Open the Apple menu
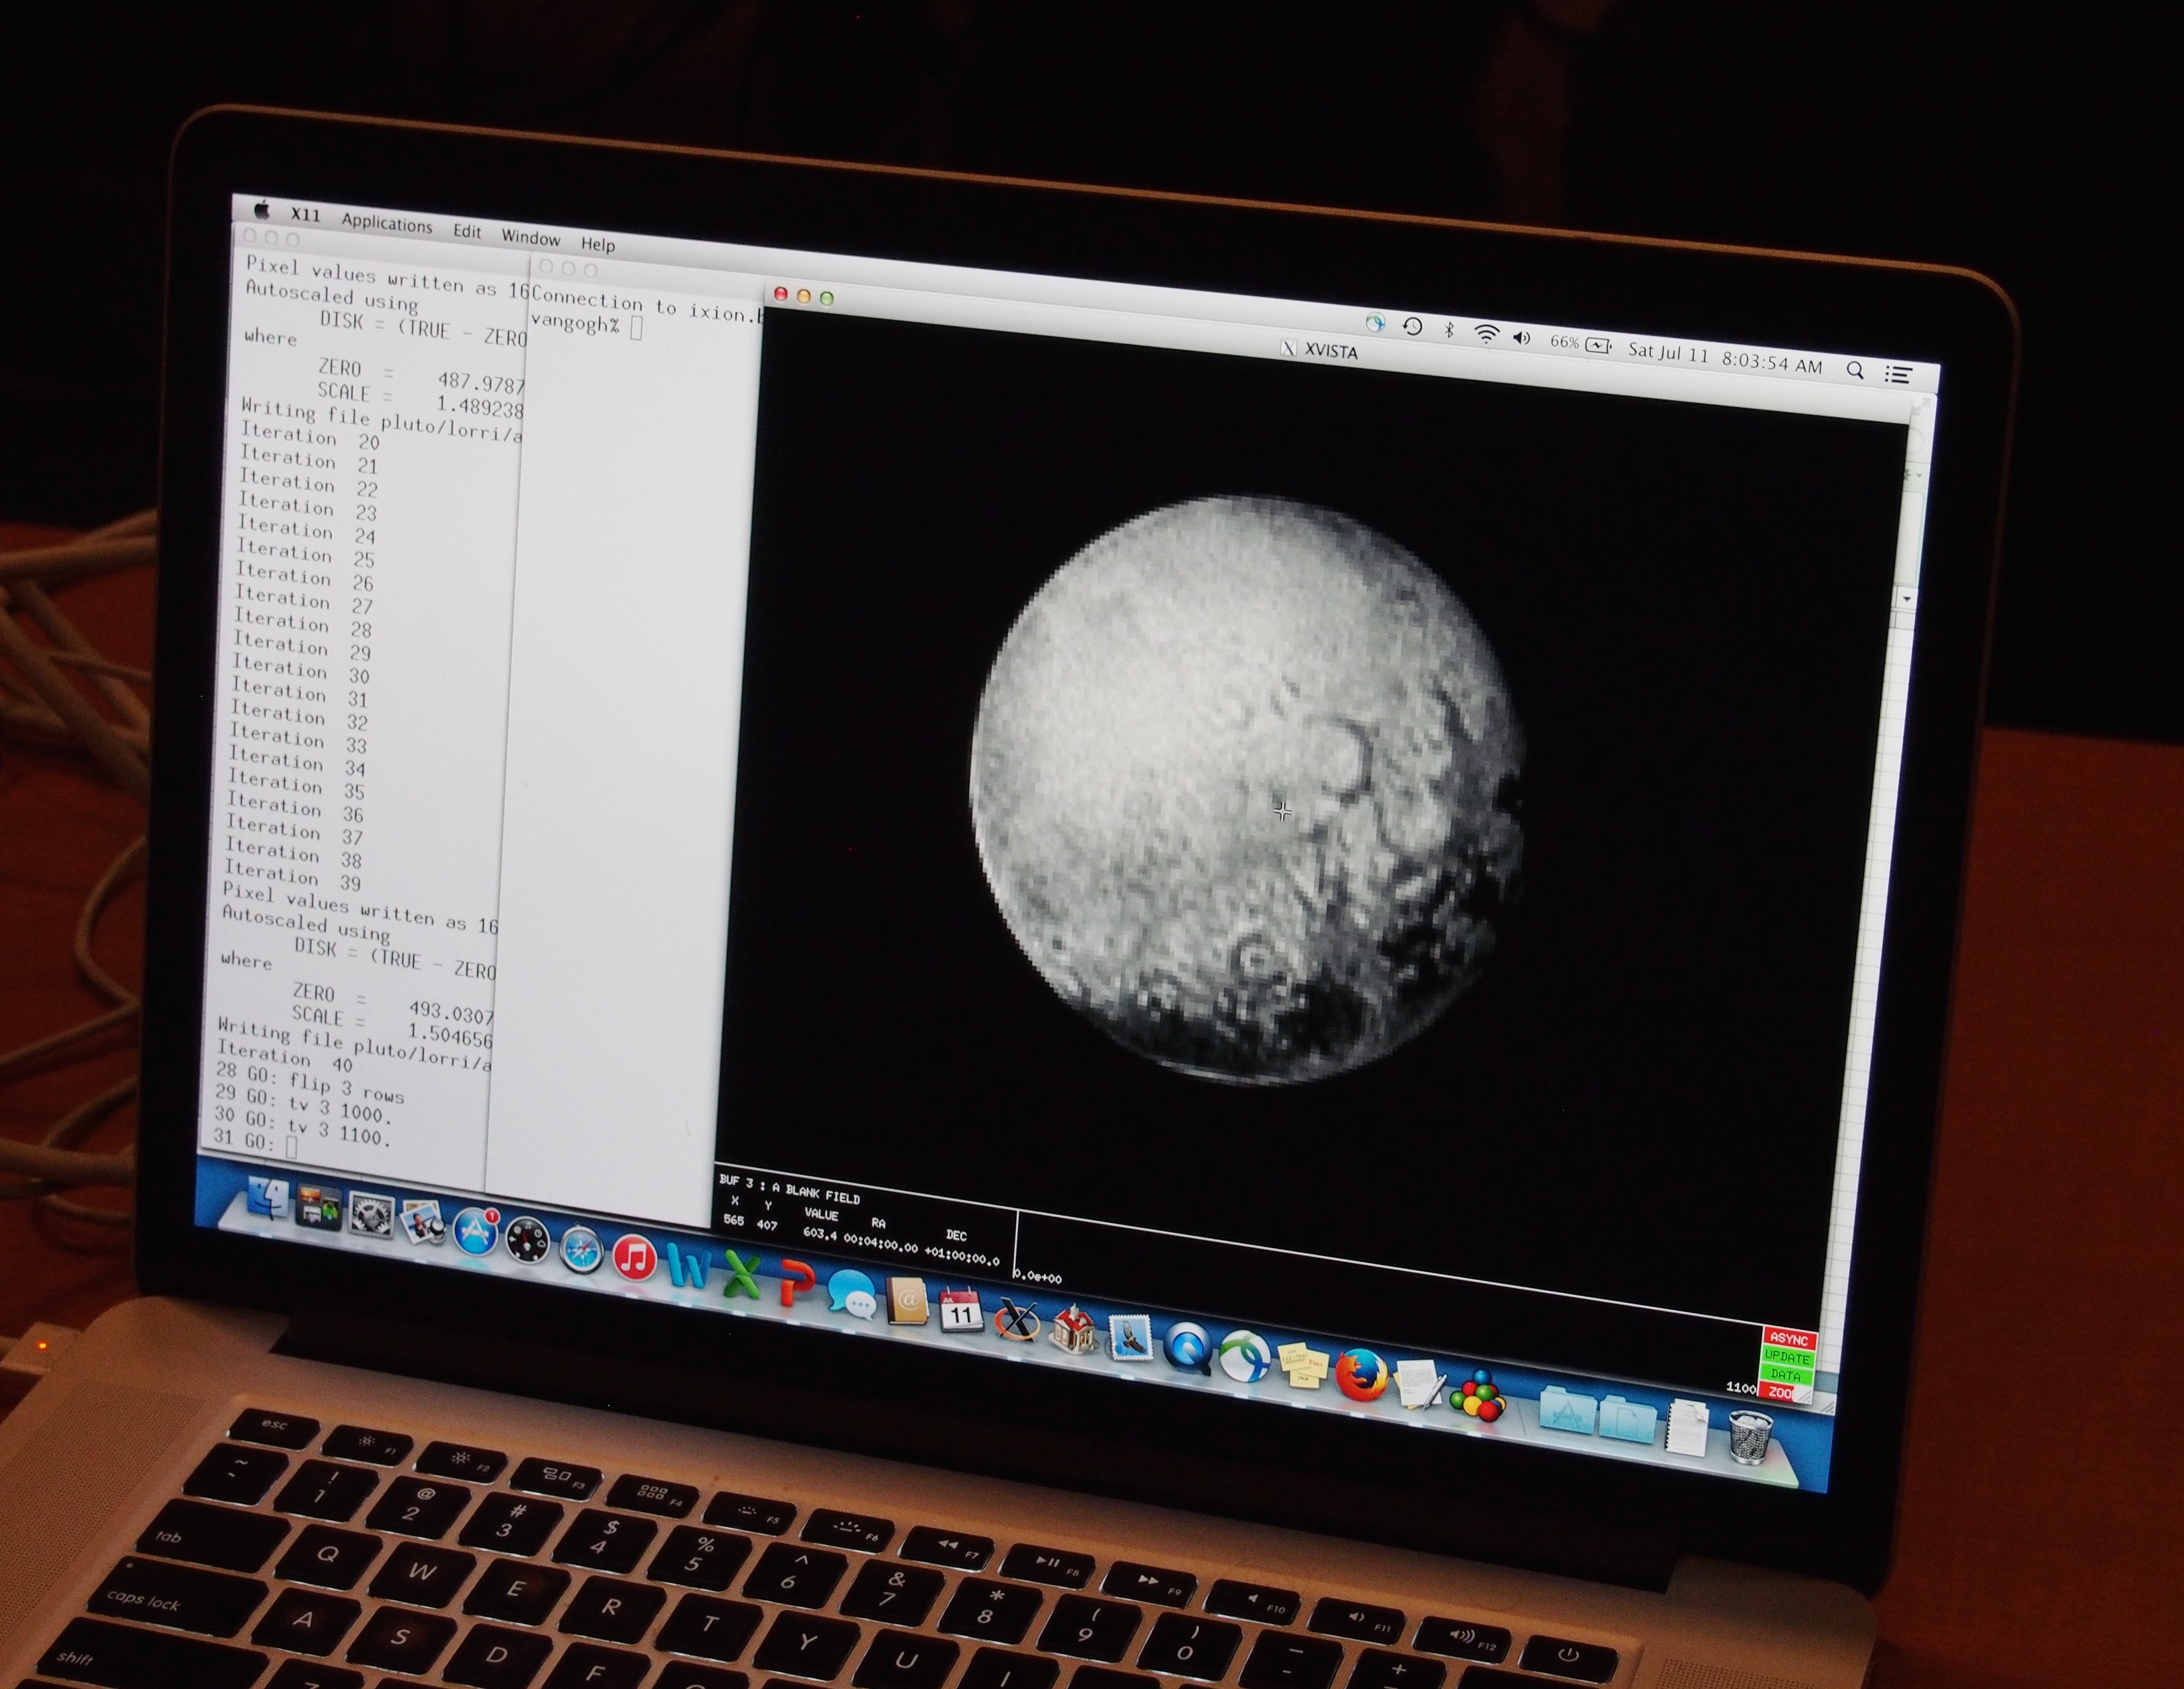 263,210
